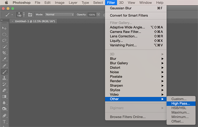The height and width of the screenshot is (127, 198).
Task: Select the Clone Stamp tool
Action: pyautogui.click(x=4, y=78)
